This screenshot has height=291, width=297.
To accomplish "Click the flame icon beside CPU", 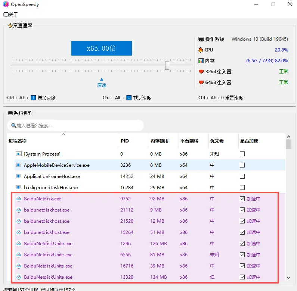I will [x=201, y=50].
